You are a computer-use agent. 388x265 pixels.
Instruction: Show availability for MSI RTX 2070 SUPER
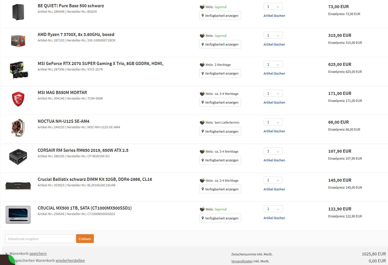click(x=220, y=73)
